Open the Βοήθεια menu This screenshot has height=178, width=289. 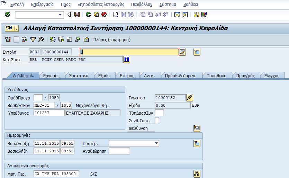click(x=191, y=4)
